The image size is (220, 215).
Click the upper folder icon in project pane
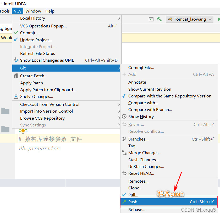pos(5,111)
